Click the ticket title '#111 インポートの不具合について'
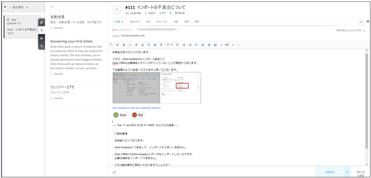 click(155, 7)
